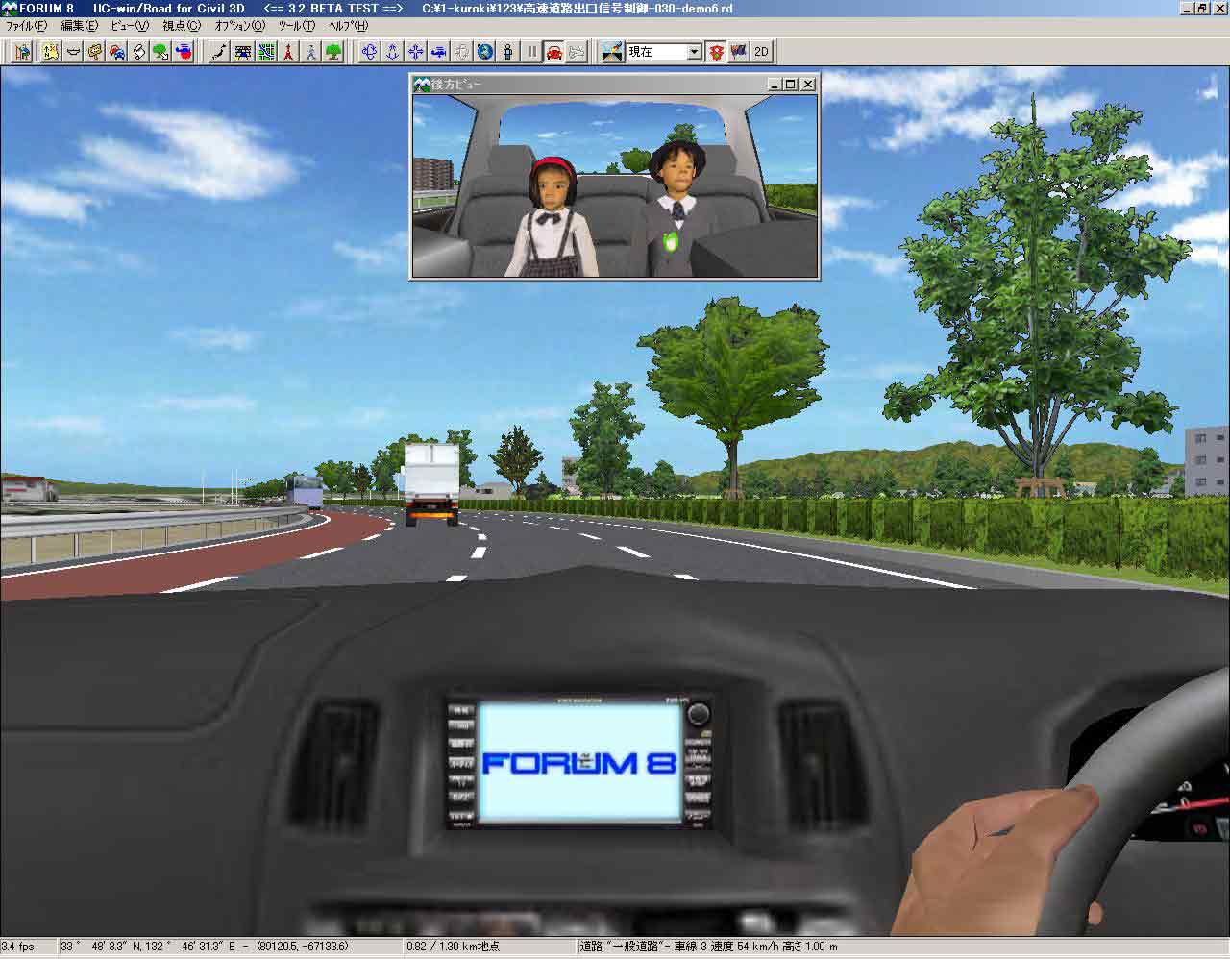Viewport: 1230px width, 959px height.
Task: Click the standing person view icon
Action: [508, 52]
